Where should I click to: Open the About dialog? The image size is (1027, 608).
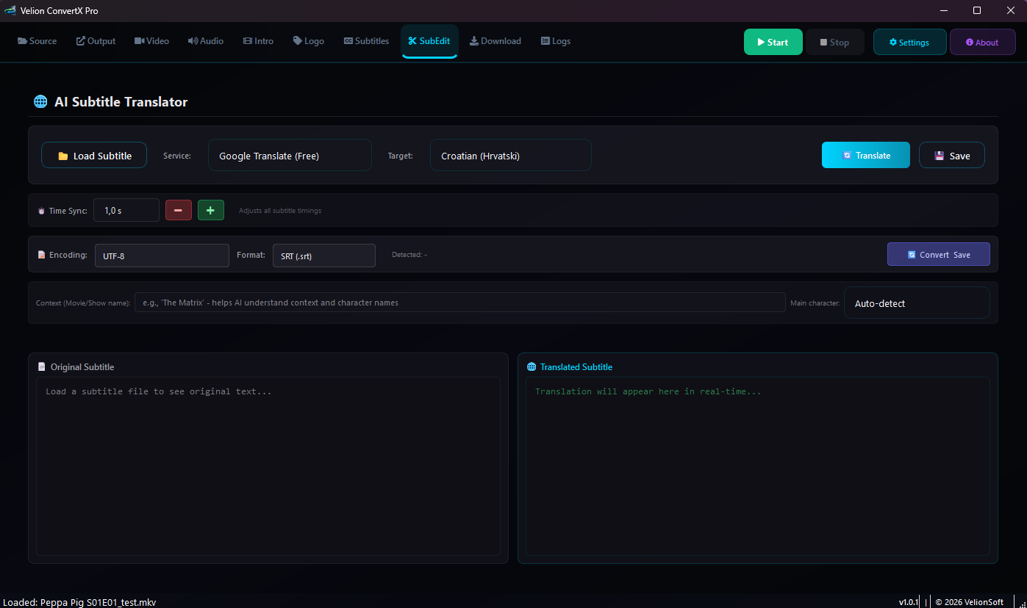[982, 42]
